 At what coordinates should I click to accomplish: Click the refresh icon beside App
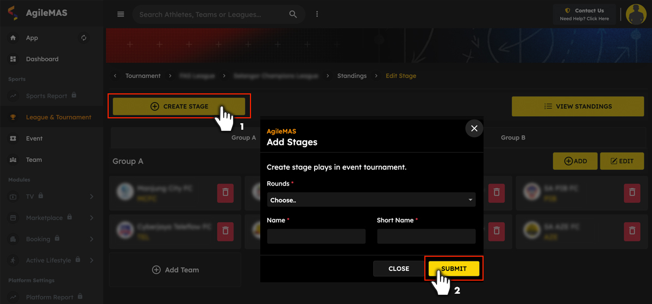[84, 38]
